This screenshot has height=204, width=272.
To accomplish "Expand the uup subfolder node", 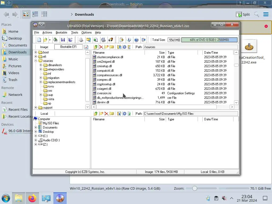I will (41, 95).
